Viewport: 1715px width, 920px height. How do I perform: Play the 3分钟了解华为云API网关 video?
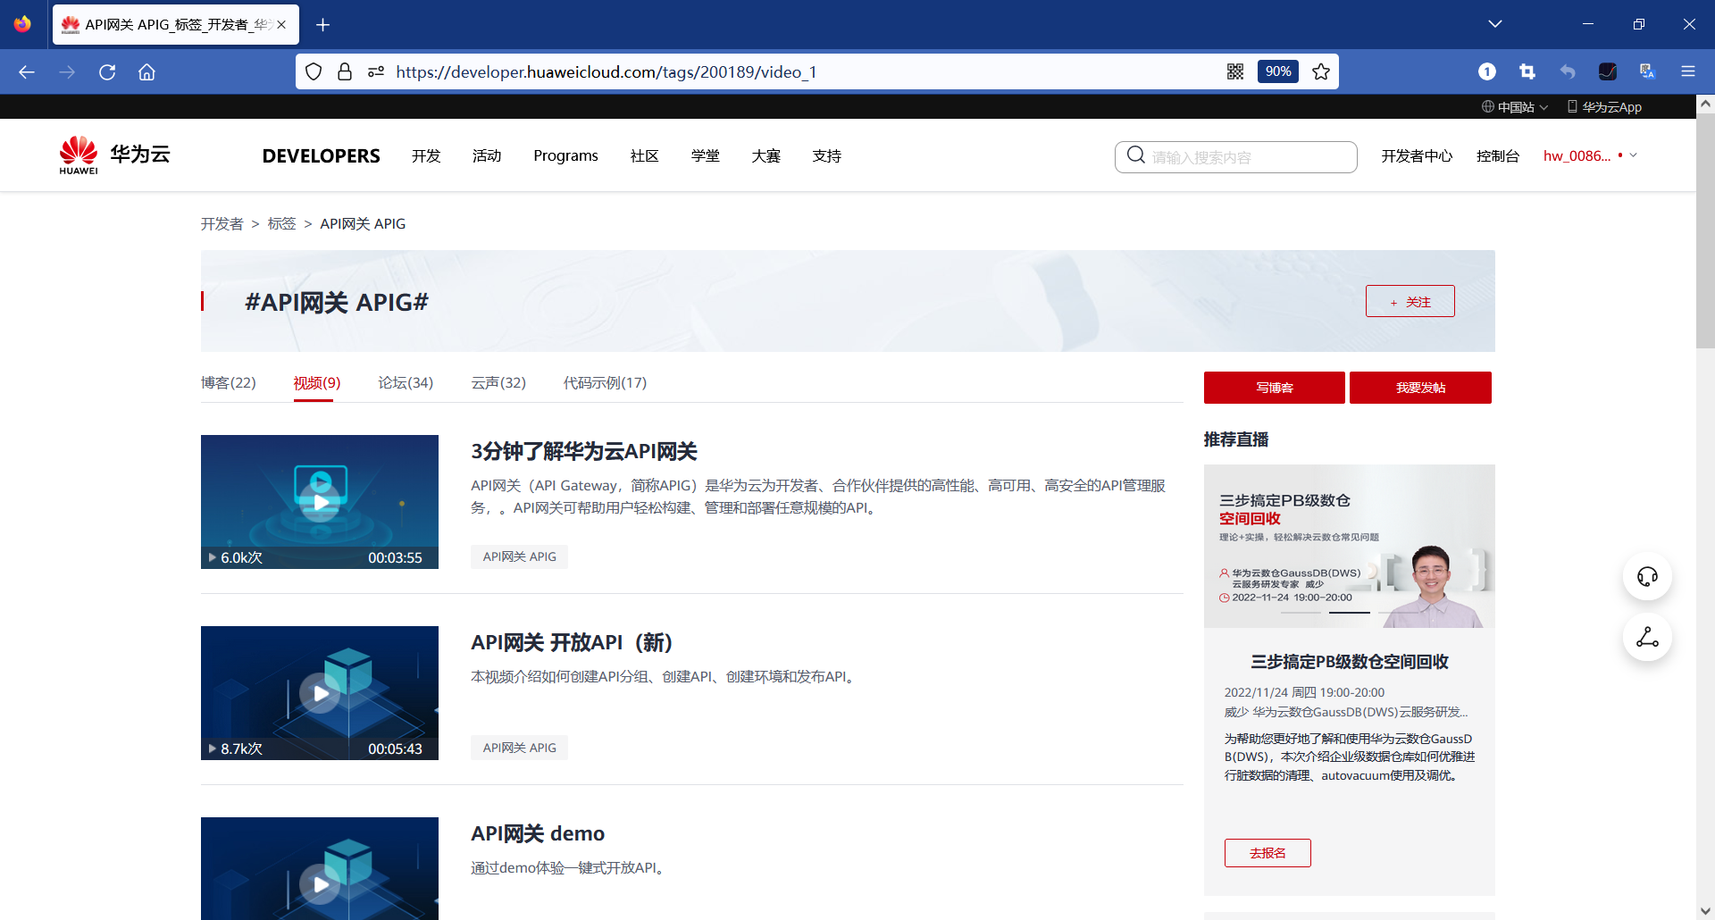(320, 502)
